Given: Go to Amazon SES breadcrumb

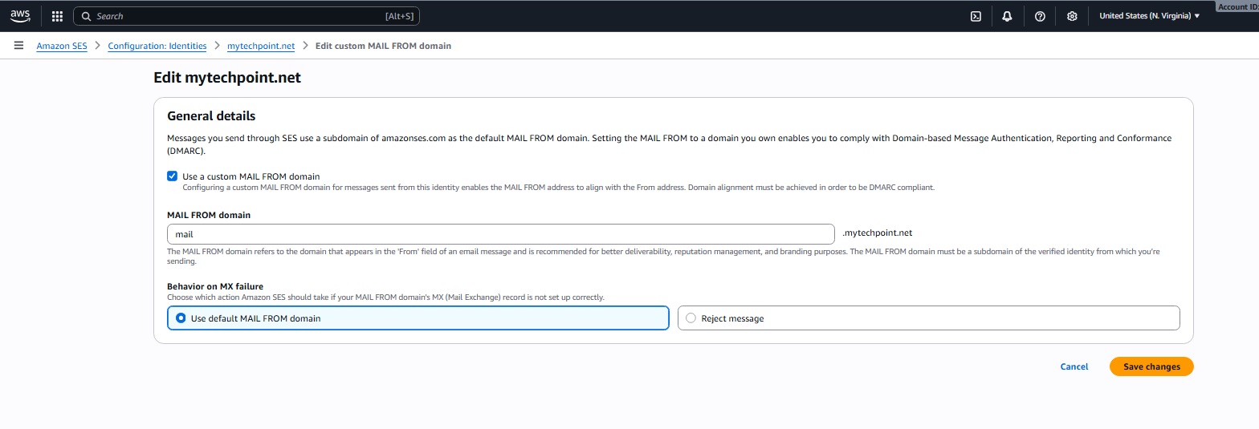Looking at the screenshot, I should (62, 46).
